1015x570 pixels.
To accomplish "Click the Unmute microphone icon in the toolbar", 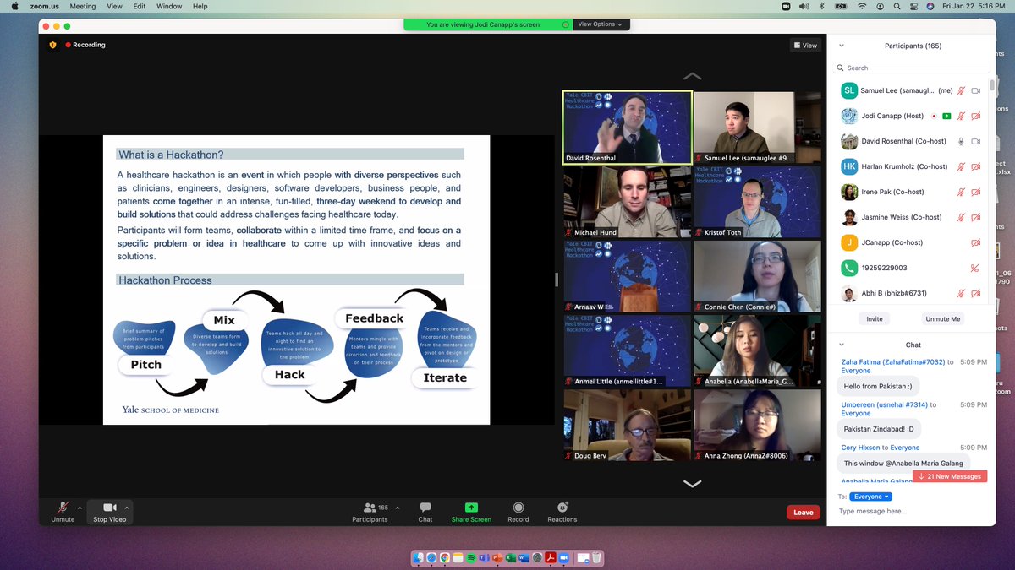I will tap(63, 507).
